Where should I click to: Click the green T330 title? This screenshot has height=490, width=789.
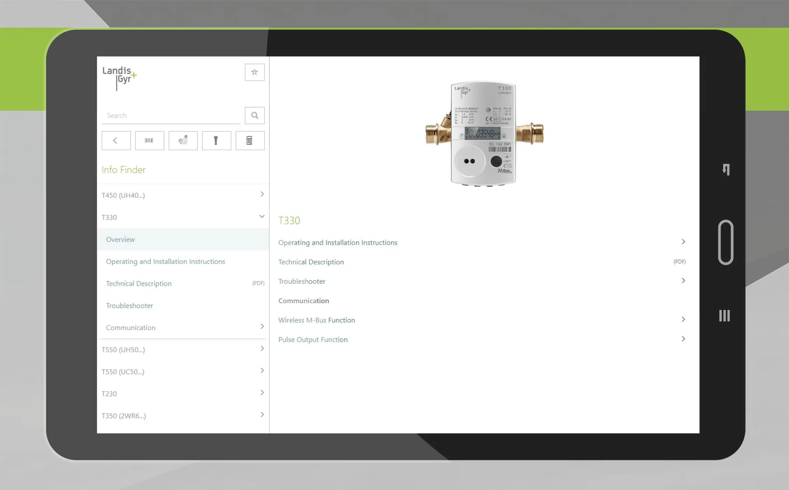(x=289, y=220)
